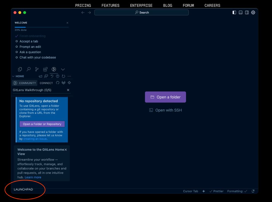
Task: Click the onboarding progress bar
Action: 42,27
